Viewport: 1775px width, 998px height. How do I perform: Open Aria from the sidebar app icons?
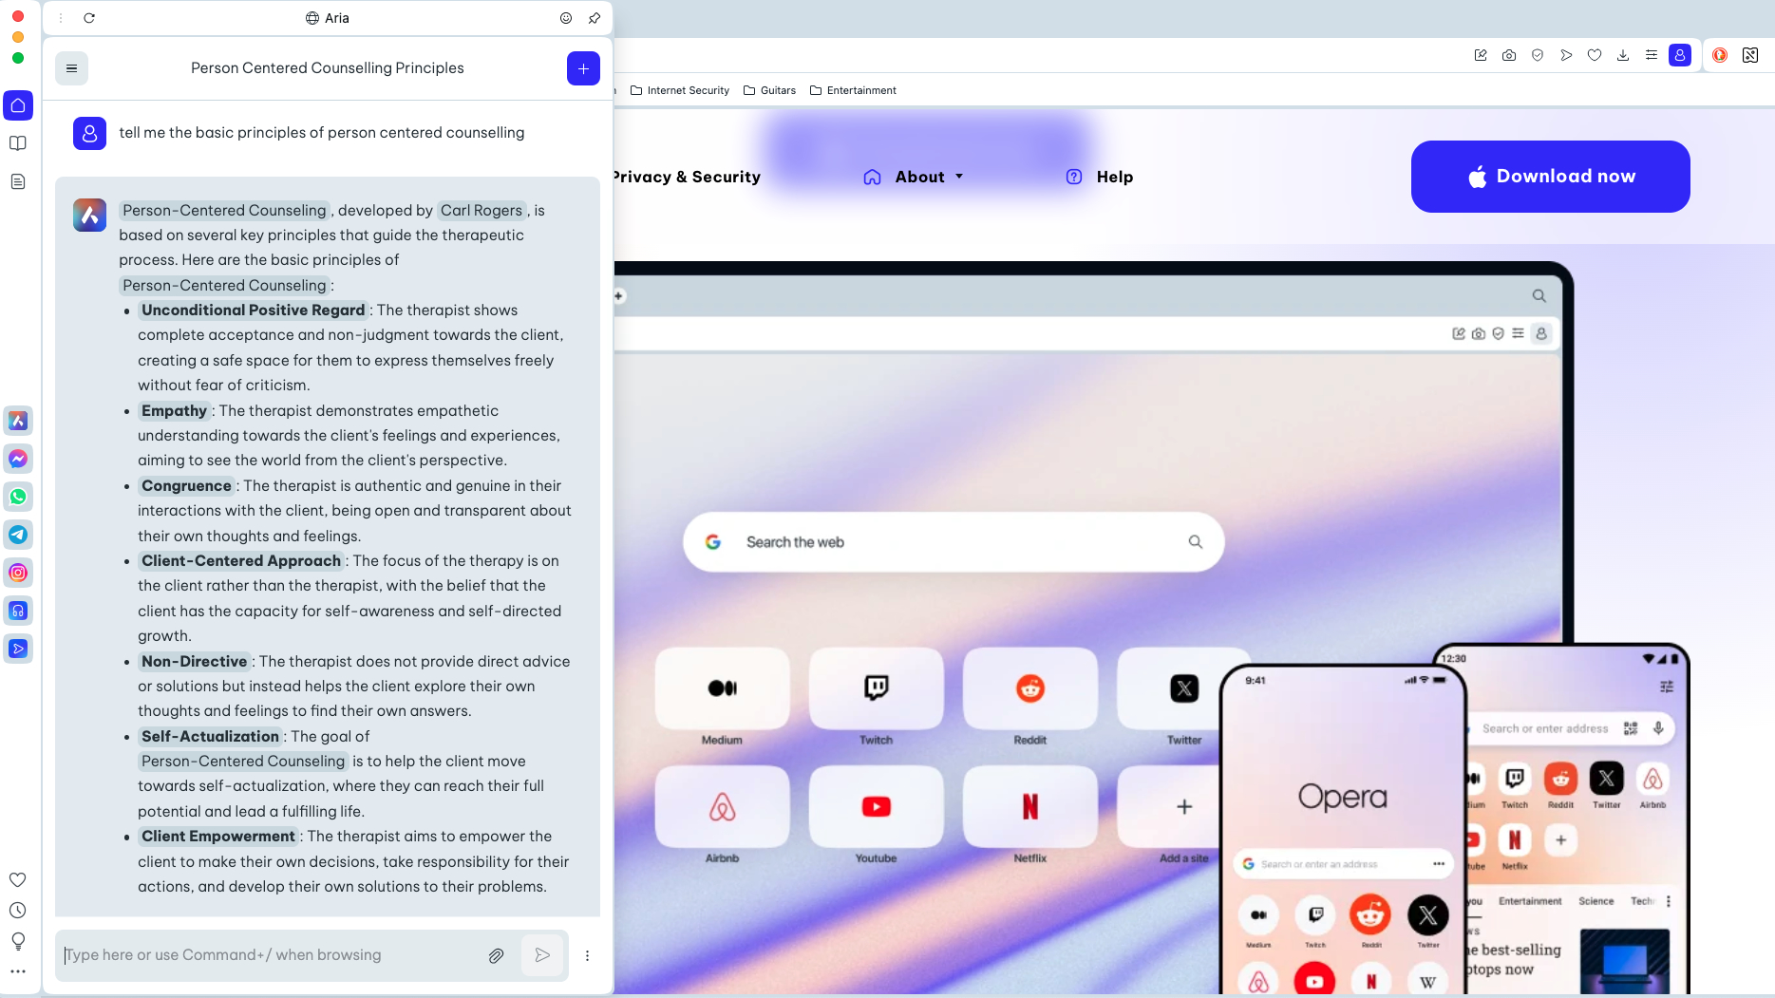pos(18,421)
